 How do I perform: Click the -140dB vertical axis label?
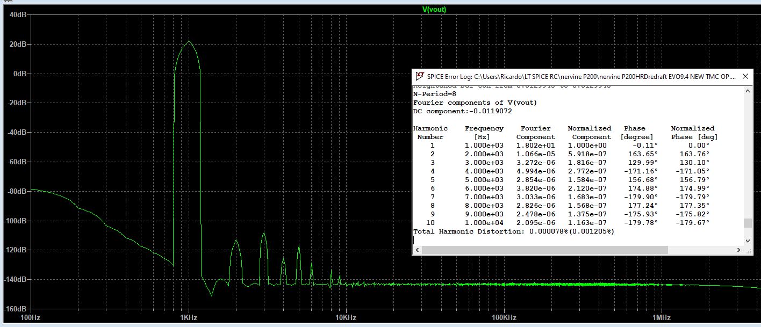[16, 280]
